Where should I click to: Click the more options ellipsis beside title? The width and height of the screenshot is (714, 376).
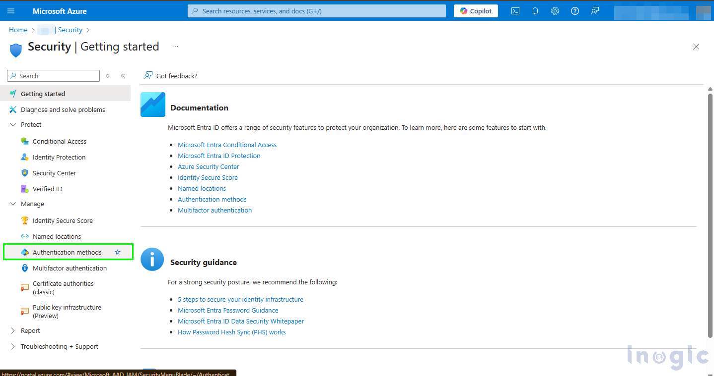[x=175, y=47]
